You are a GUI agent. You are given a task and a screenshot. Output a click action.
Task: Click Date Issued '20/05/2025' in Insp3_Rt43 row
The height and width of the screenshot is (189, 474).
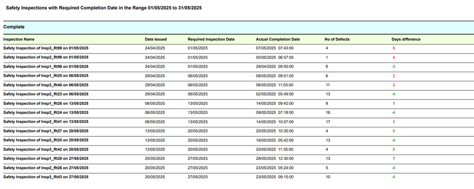click(x=155, y=177)
